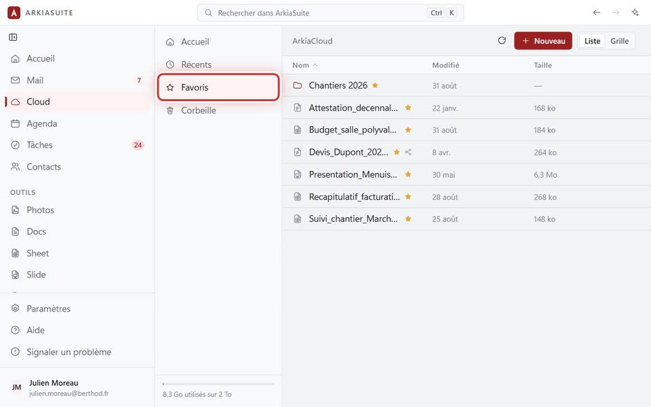Toggle the star on Recapitulatif_facturati...

(x=408, y=197)
